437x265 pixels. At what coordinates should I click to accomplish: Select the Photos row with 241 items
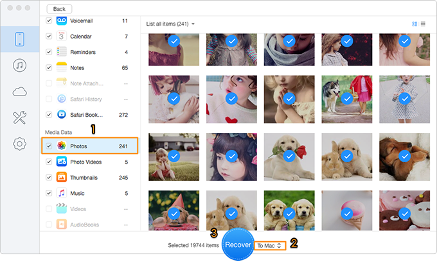90,146
